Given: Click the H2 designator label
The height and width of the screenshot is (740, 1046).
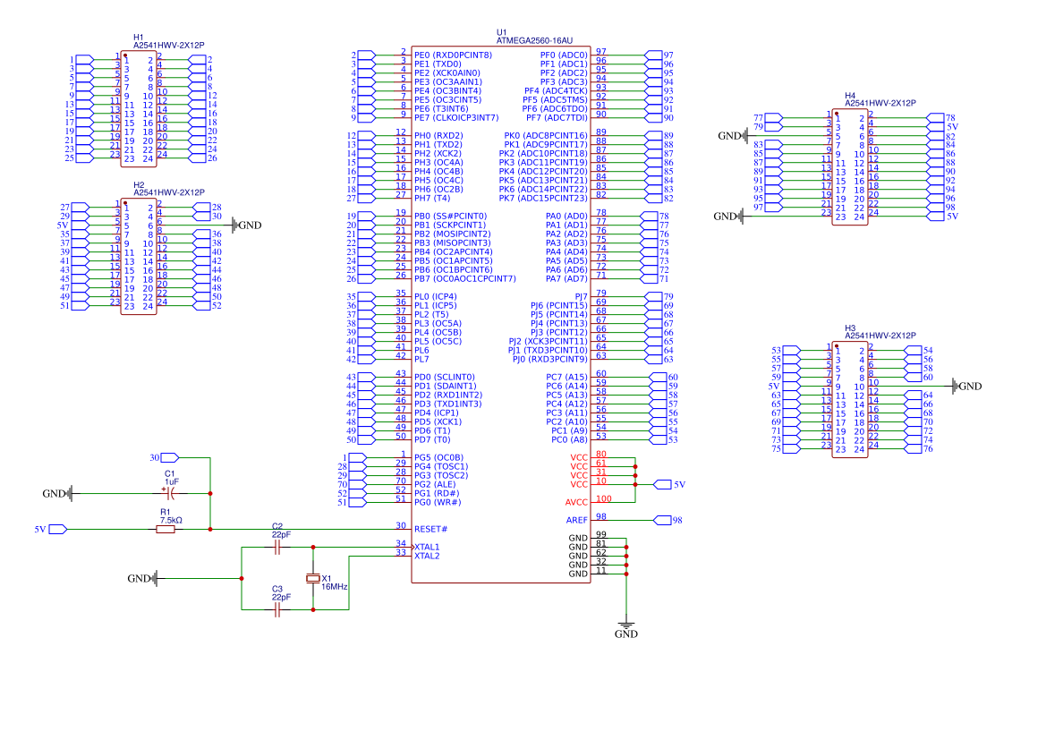Looking at the screenshot, I should (138, 185).
